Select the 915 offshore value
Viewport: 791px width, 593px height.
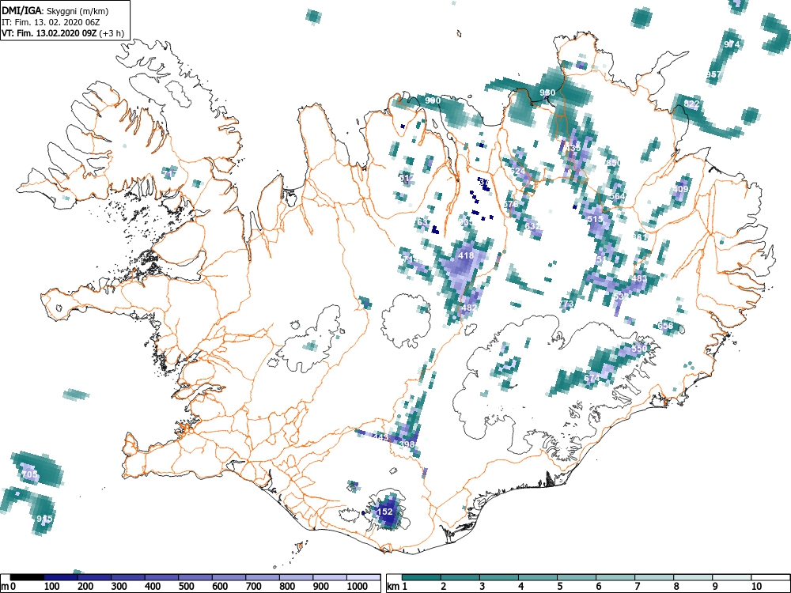click(44, 519)
